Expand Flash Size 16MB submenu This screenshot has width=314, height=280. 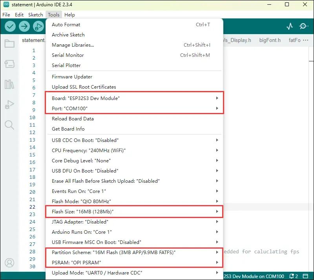click(134, 211)
